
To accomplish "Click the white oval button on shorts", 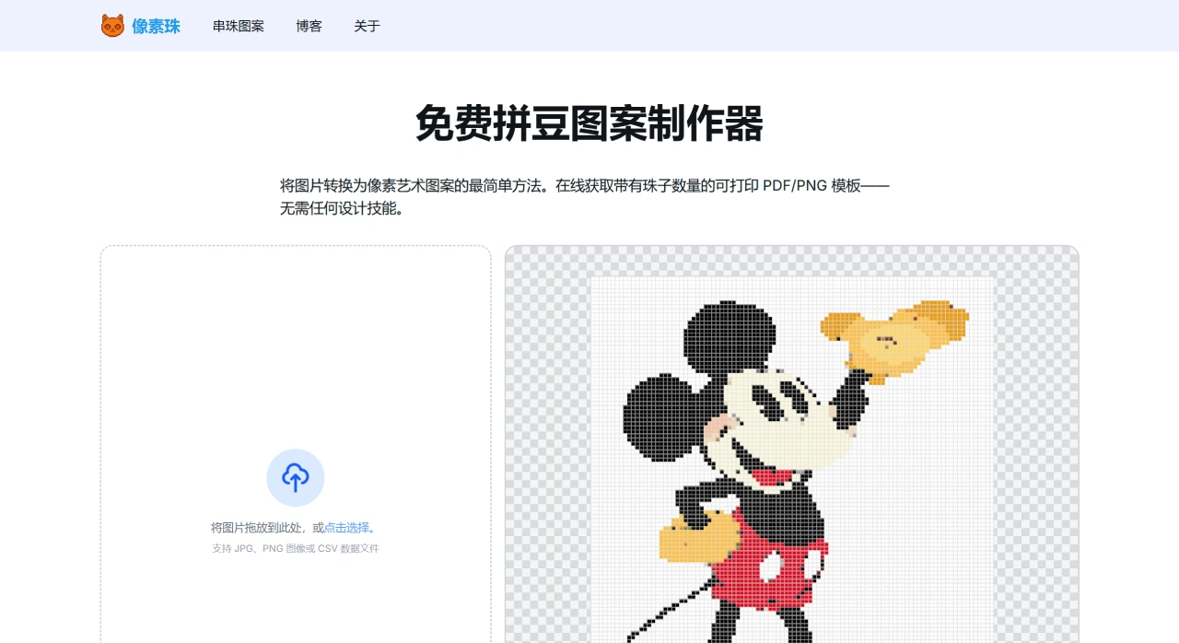I will point(770,567).
